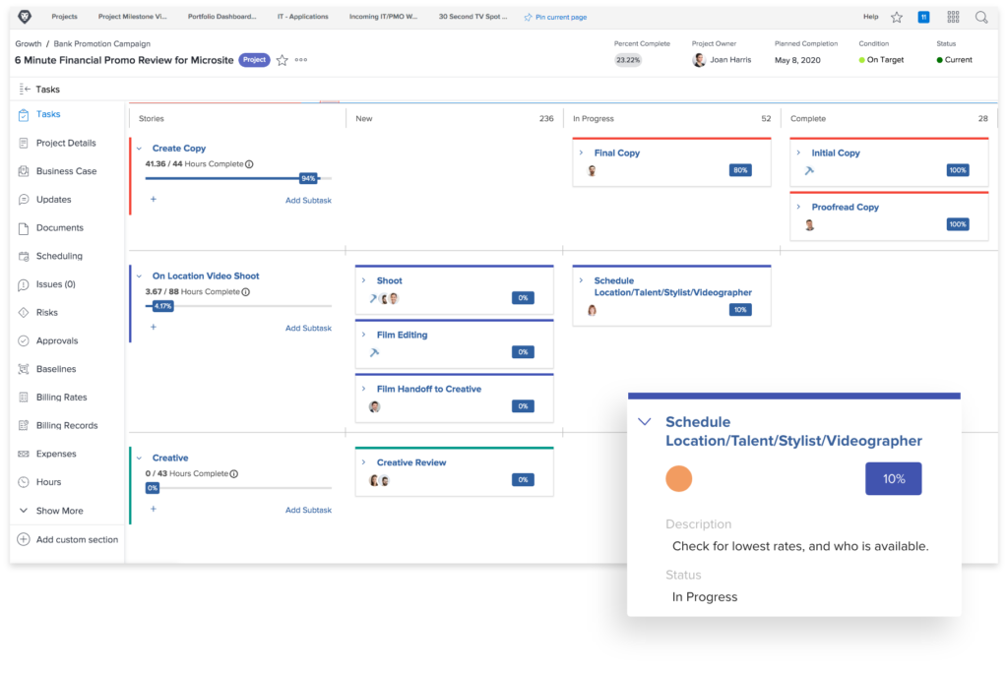Star this project as a favorite
The height and width of the screenshot is (675, 1008).
click(x=282, y=60)
